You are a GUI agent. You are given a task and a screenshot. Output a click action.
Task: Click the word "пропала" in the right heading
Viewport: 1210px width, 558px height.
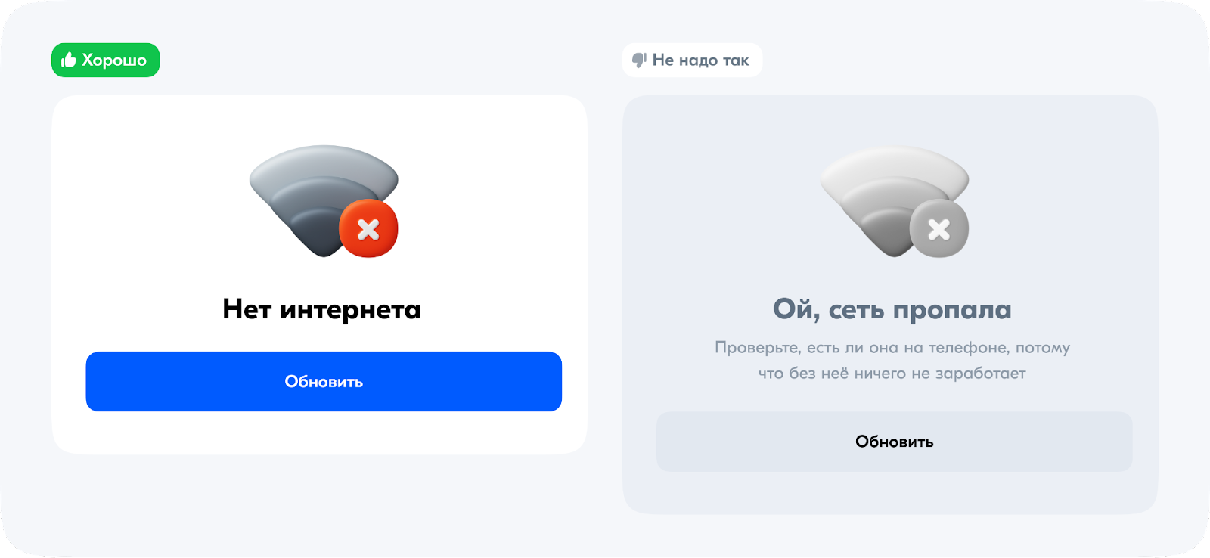[x=951, y=309]
